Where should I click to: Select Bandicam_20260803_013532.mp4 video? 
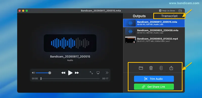pyautogui.click(x=154, y=40)
